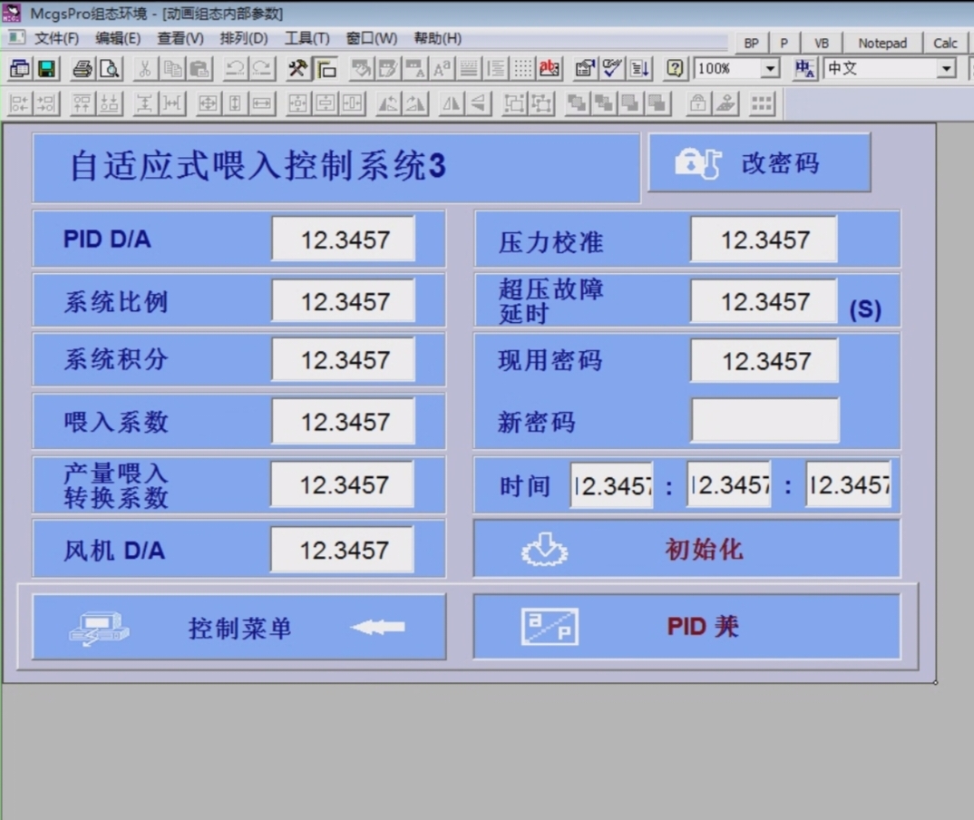Click the green floppy disk save icon
Screen dimensions: 974x820
pos(46,69)
